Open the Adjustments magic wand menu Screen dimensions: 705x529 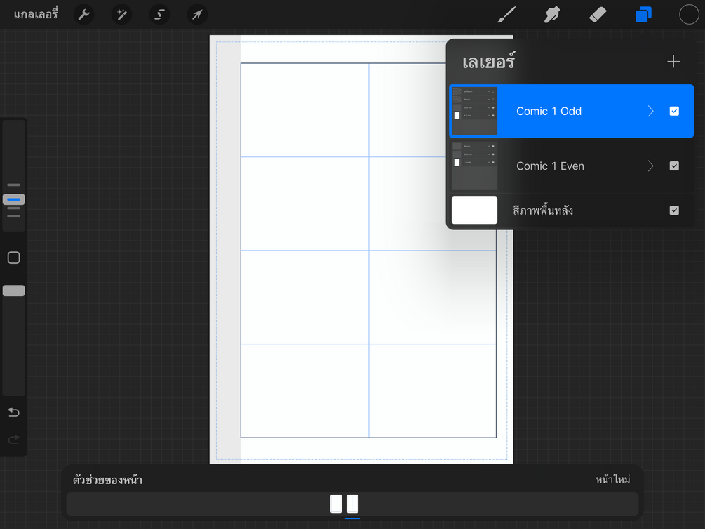(121, 14)
